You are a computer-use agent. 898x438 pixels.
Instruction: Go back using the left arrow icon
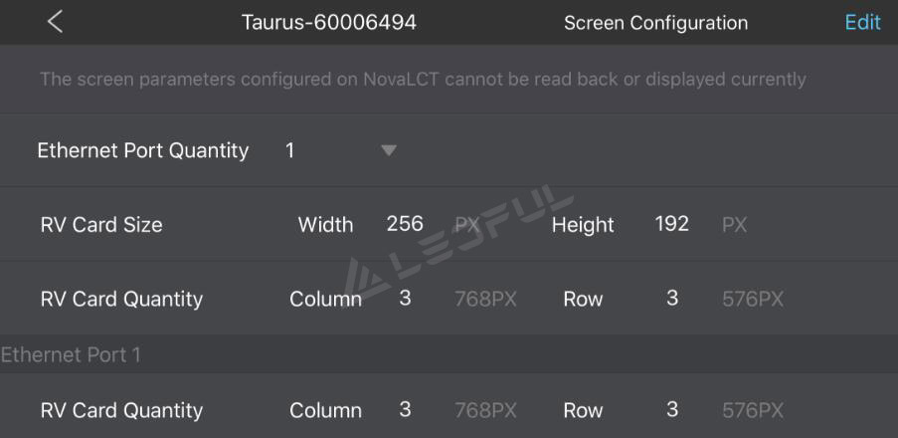coord(55,22)
